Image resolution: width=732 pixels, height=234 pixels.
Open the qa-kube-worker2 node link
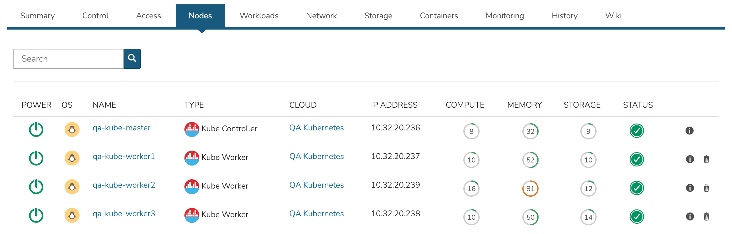click(124, 185)
